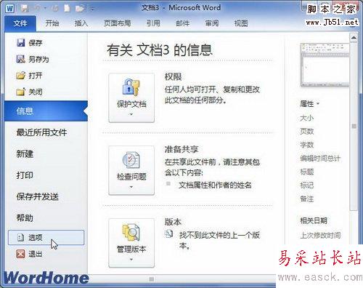The height and width of the screenshot is (288, 363).
Task: Switch to the 开始 ribbon tab
Action: click(52, 23)
